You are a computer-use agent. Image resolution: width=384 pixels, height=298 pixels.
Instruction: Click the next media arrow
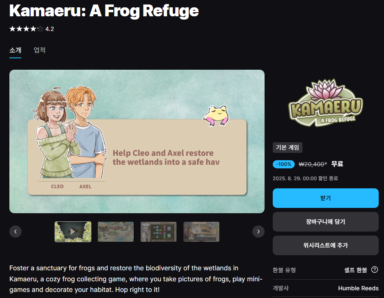tap(258, 232)
